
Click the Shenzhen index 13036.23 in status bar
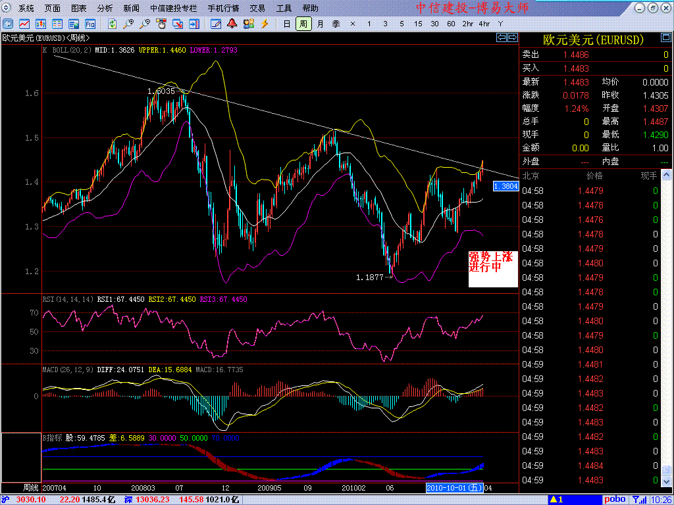click(152, 500)
